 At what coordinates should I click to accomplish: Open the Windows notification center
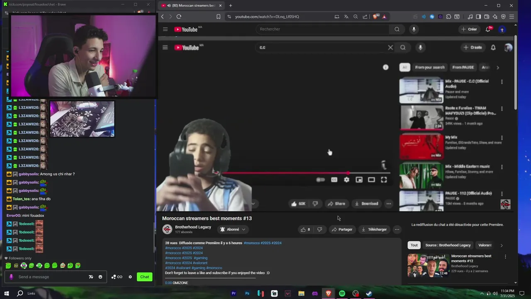pyautogui.click(x=522, y=294)
